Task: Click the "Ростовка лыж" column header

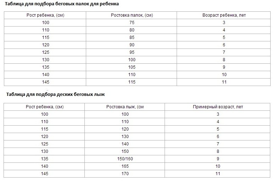Action: 125,107
